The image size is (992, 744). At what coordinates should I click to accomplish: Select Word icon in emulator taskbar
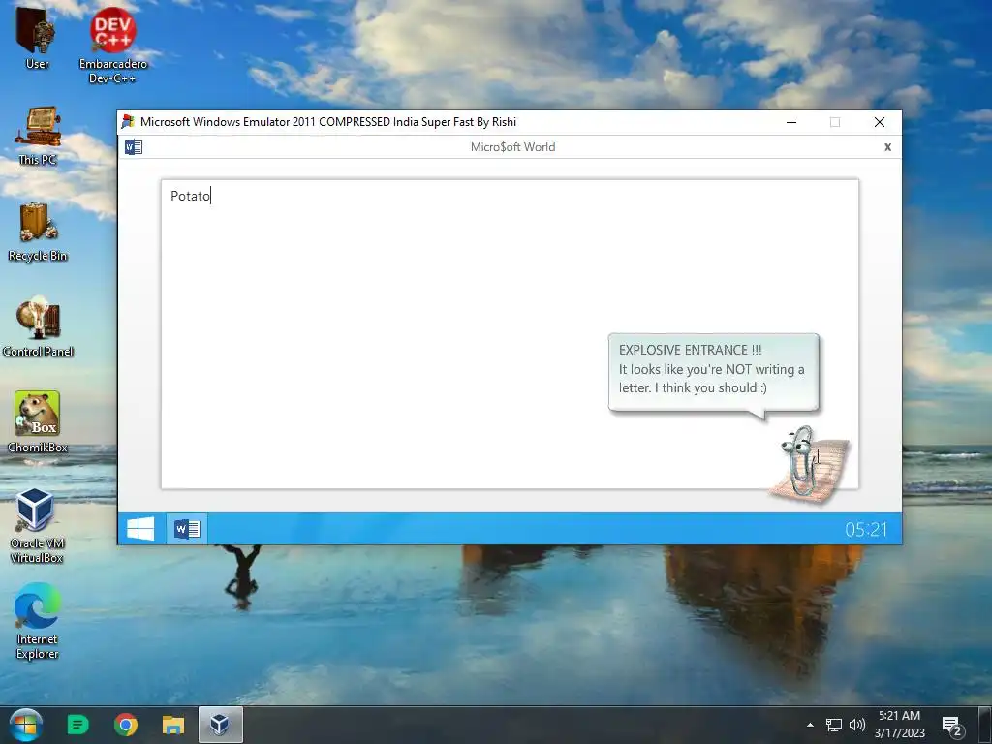187,528
